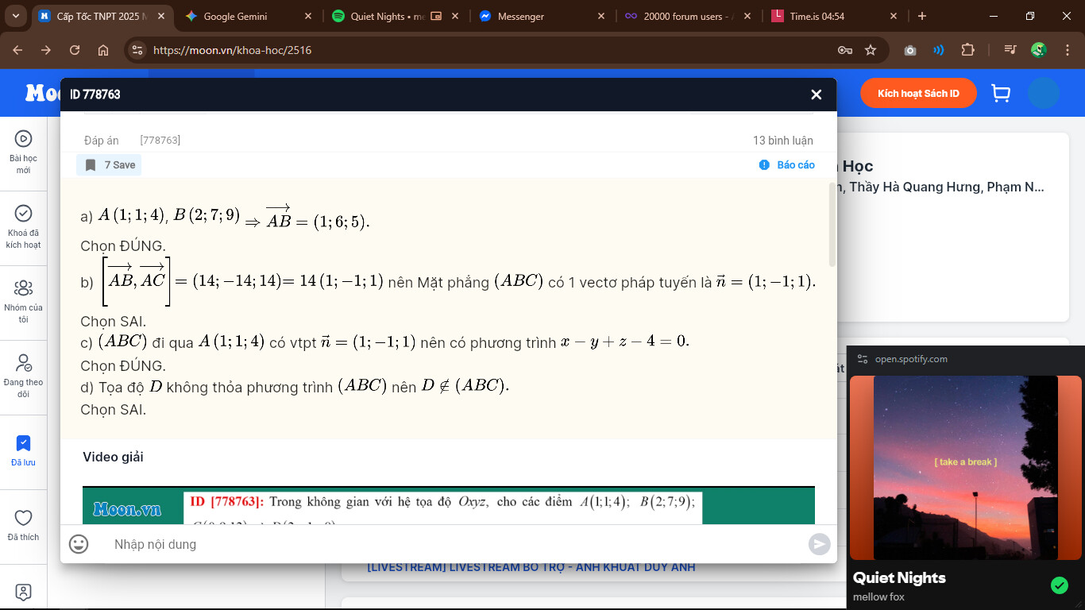Expand the browser tab search dropdown
Image resolution: width=1085 pixels, height=610 pixels.
17,16
